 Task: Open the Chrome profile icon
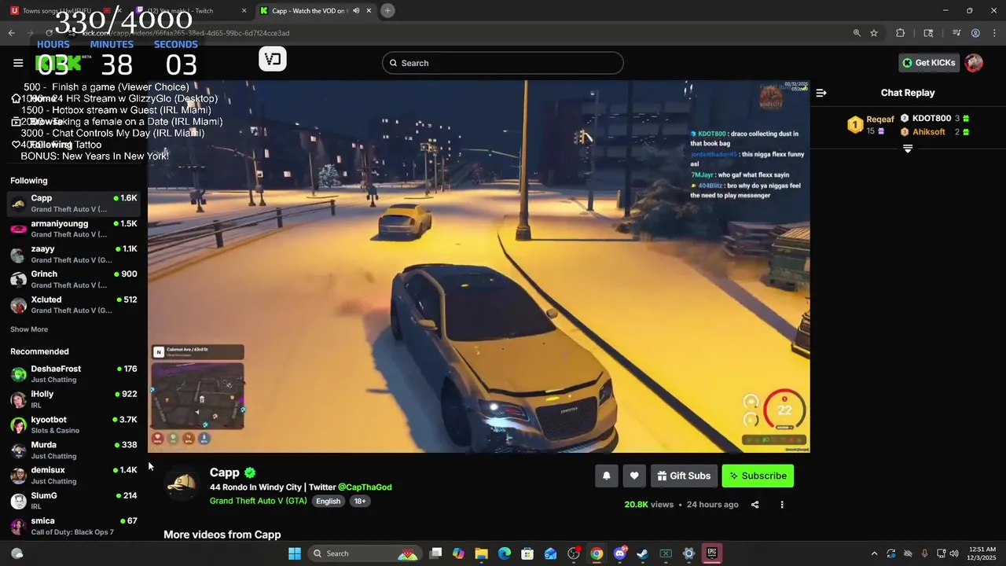[x=975, y=33]
